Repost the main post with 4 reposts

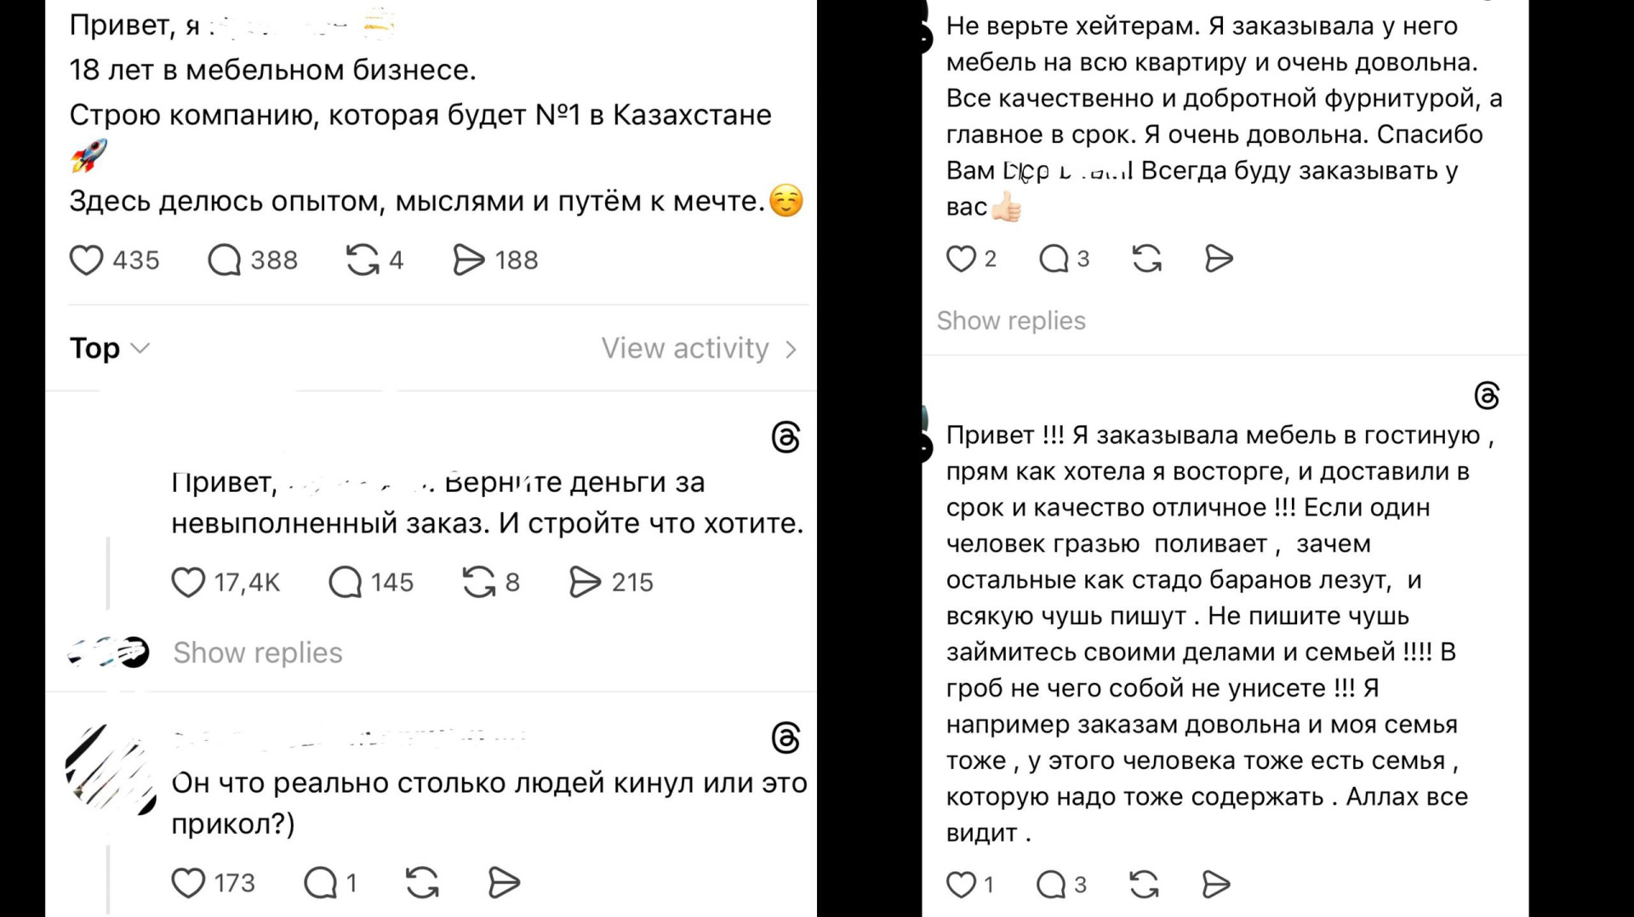[363, 260]
